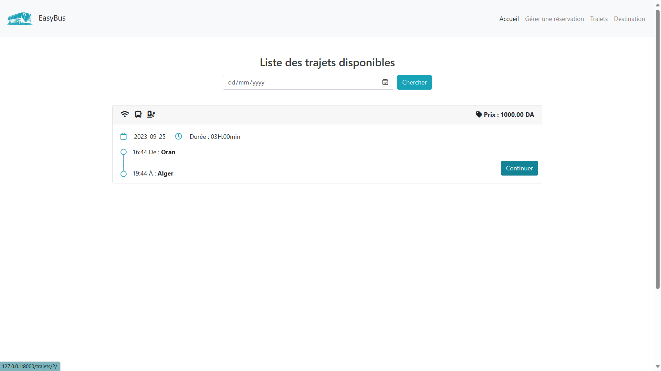The height and width of the screenshot is (371, 661).
Task: Open the Gérer une réservation section
Action: pos(554,19)
